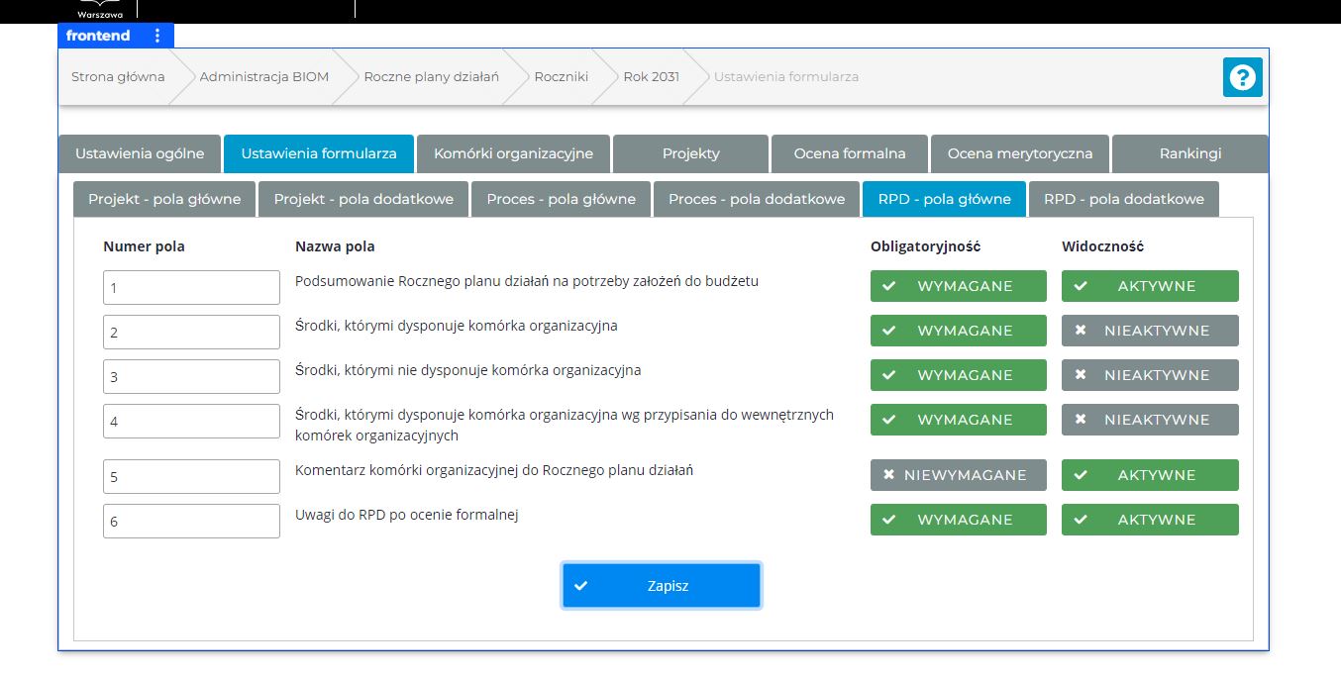Viewport: 1341px width, 678px height.
Task: Toggle NIEAKTYWNE for field 3
Action: pyautogui.click(x=1149, y=375)
